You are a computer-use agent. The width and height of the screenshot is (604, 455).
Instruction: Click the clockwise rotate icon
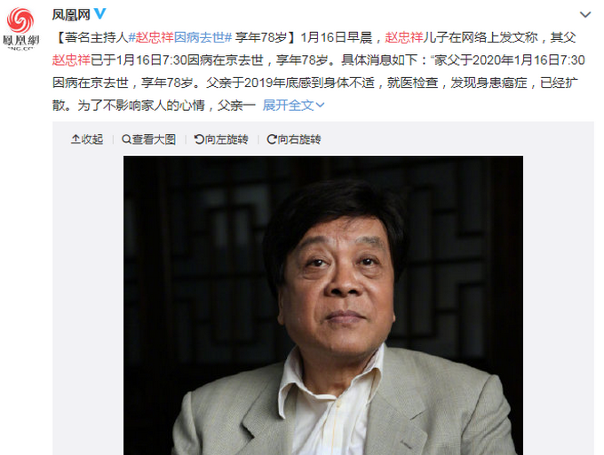tap(272, 139)
